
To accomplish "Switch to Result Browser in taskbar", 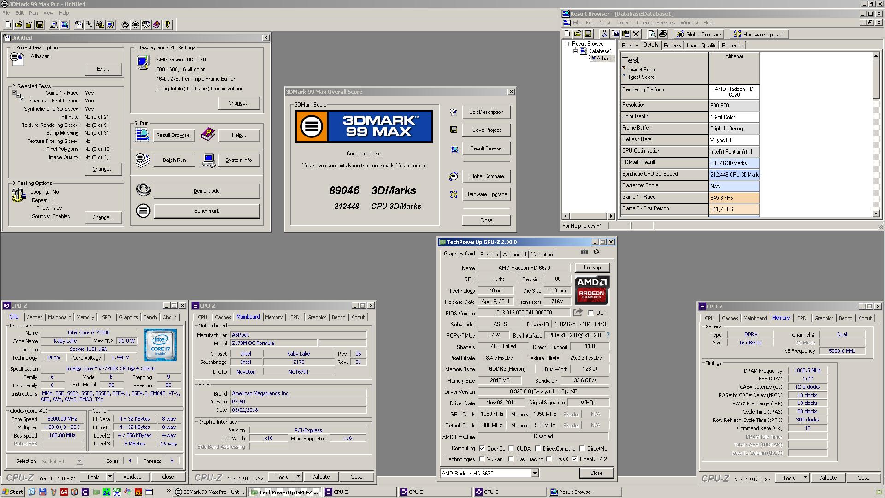I will click(584, 492).
